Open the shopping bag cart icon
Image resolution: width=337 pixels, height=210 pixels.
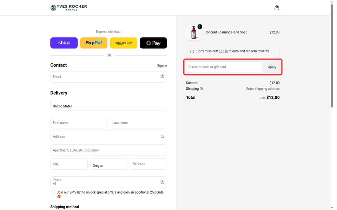[277, 8]
